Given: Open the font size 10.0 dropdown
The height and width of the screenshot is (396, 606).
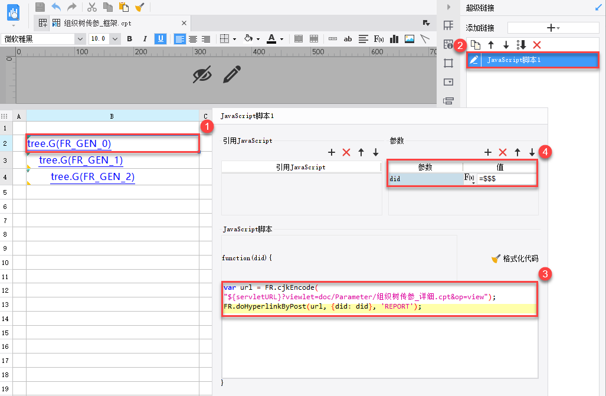Looking at the screenshot, I should (x=115, y=39).
